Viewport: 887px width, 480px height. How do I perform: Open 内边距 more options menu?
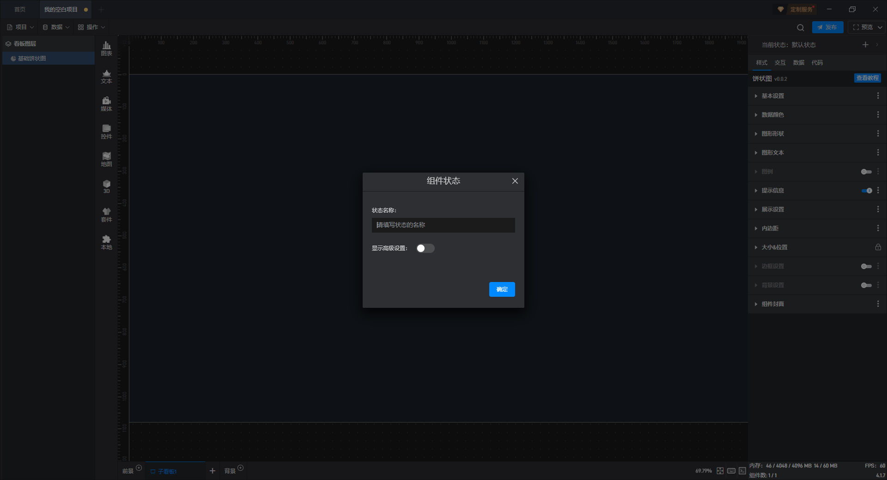coord(878,228)
